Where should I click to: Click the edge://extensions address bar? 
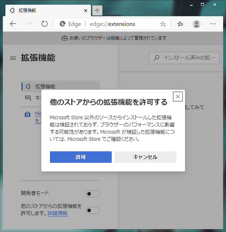click(112, 24)
